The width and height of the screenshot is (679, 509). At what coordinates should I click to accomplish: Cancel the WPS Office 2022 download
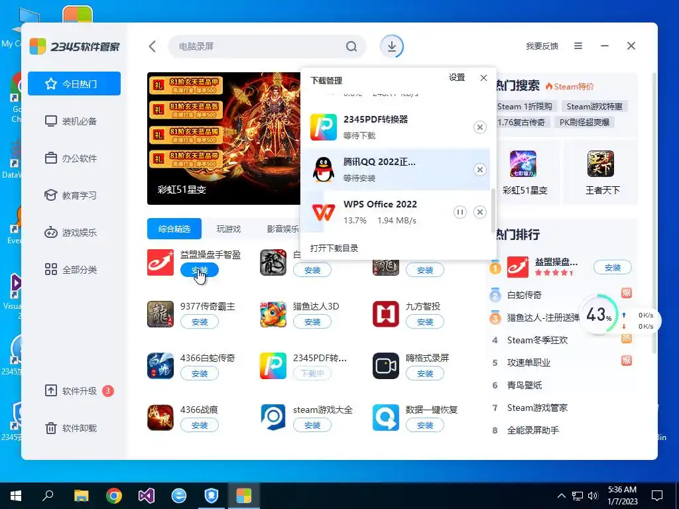point(480,212)
